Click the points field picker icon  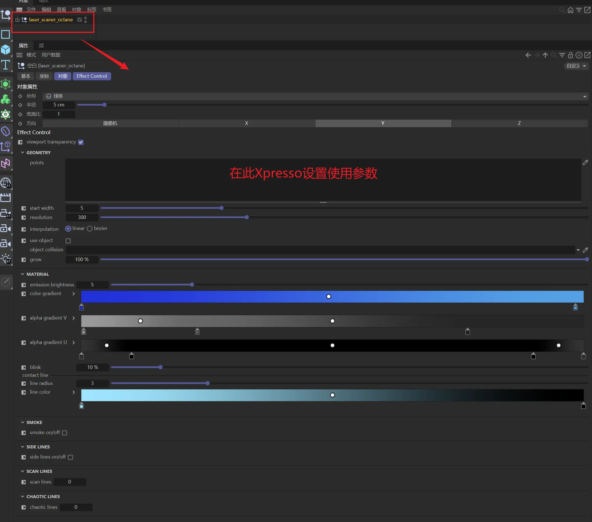pos(585,163)
